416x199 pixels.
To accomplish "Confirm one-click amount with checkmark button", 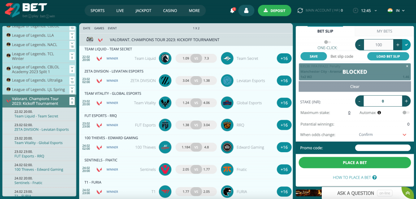I will tap(406, 45).
